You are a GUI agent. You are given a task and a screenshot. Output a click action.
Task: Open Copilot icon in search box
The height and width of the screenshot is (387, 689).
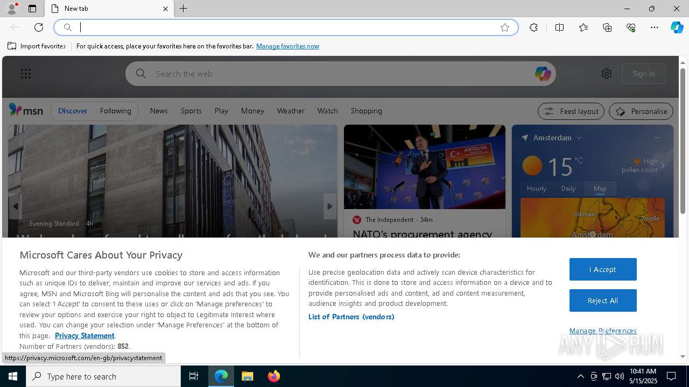[x=543, y=74]
